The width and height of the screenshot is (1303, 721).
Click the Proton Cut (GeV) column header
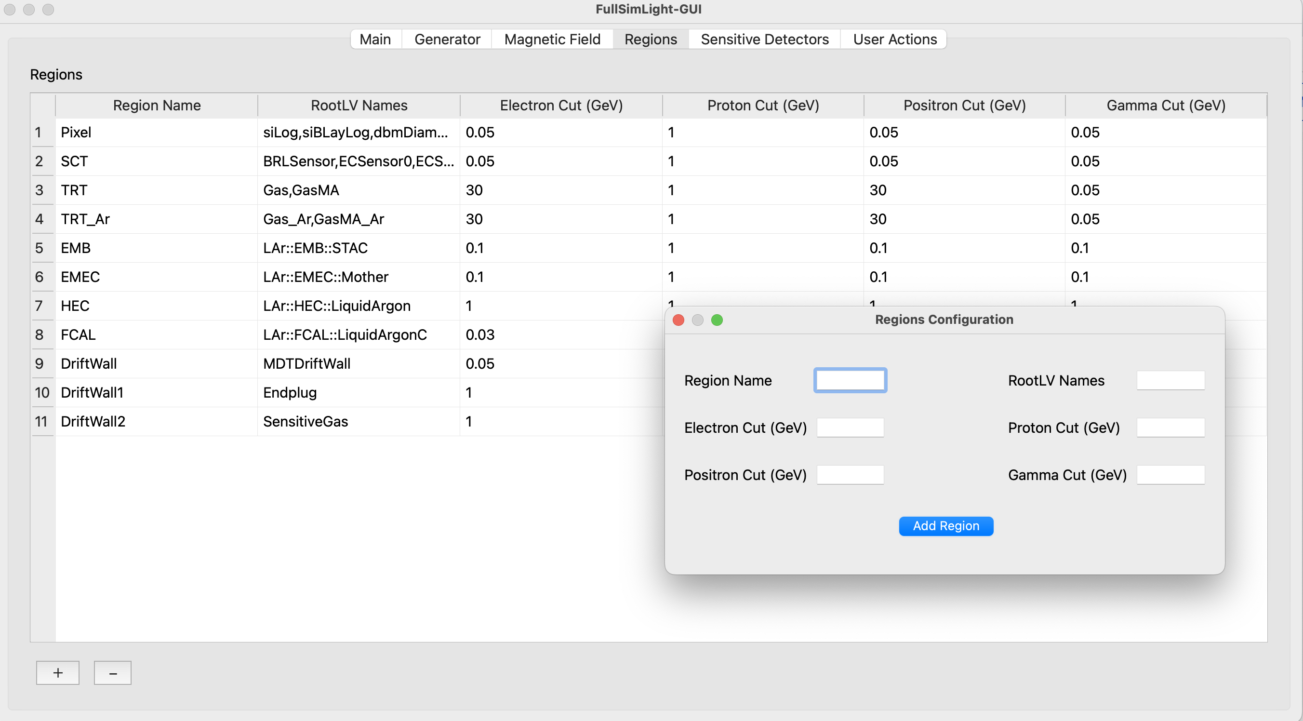pos(763,105)
